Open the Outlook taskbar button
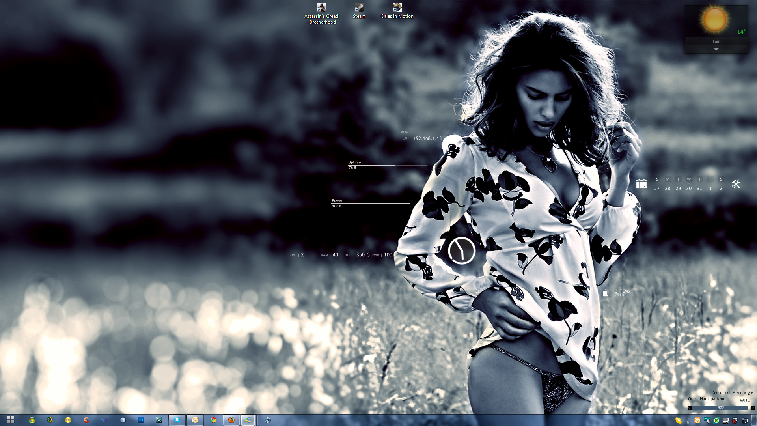Screen dimensions: 757x426 [195, 420]
